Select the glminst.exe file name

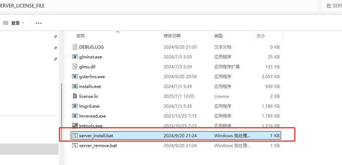click(x=90, y=57)
